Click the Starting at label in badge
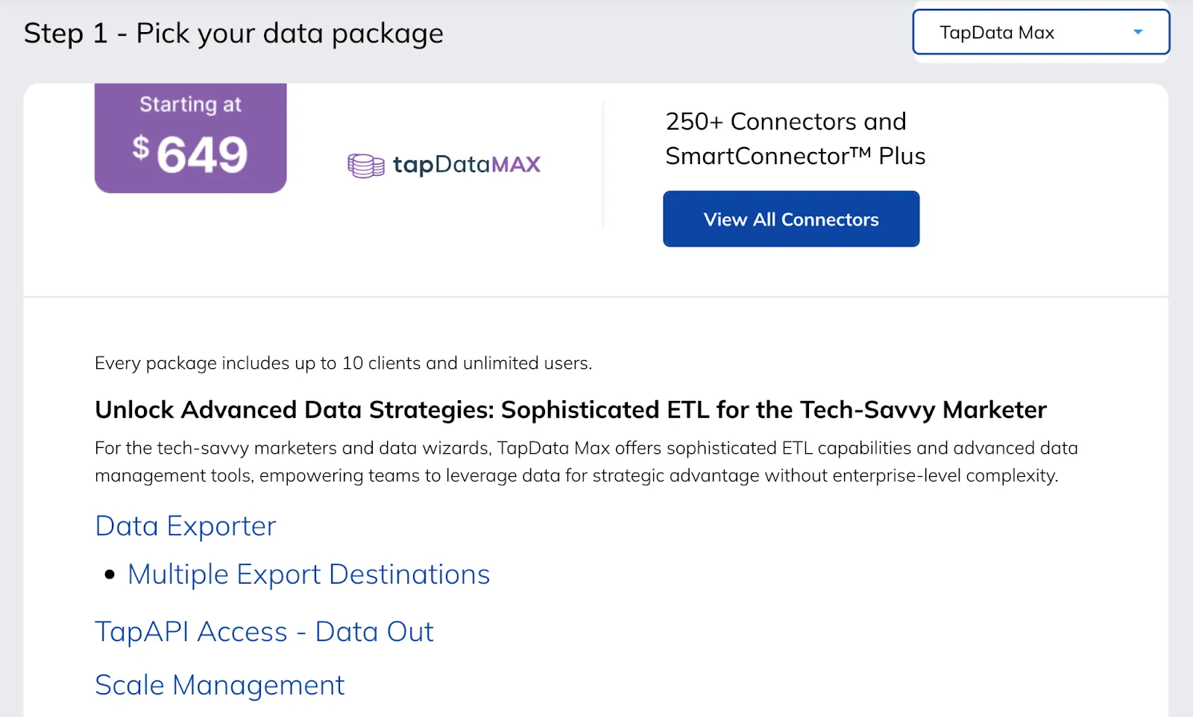Viewport: 1193px width, 717px height. click(190, 104)
